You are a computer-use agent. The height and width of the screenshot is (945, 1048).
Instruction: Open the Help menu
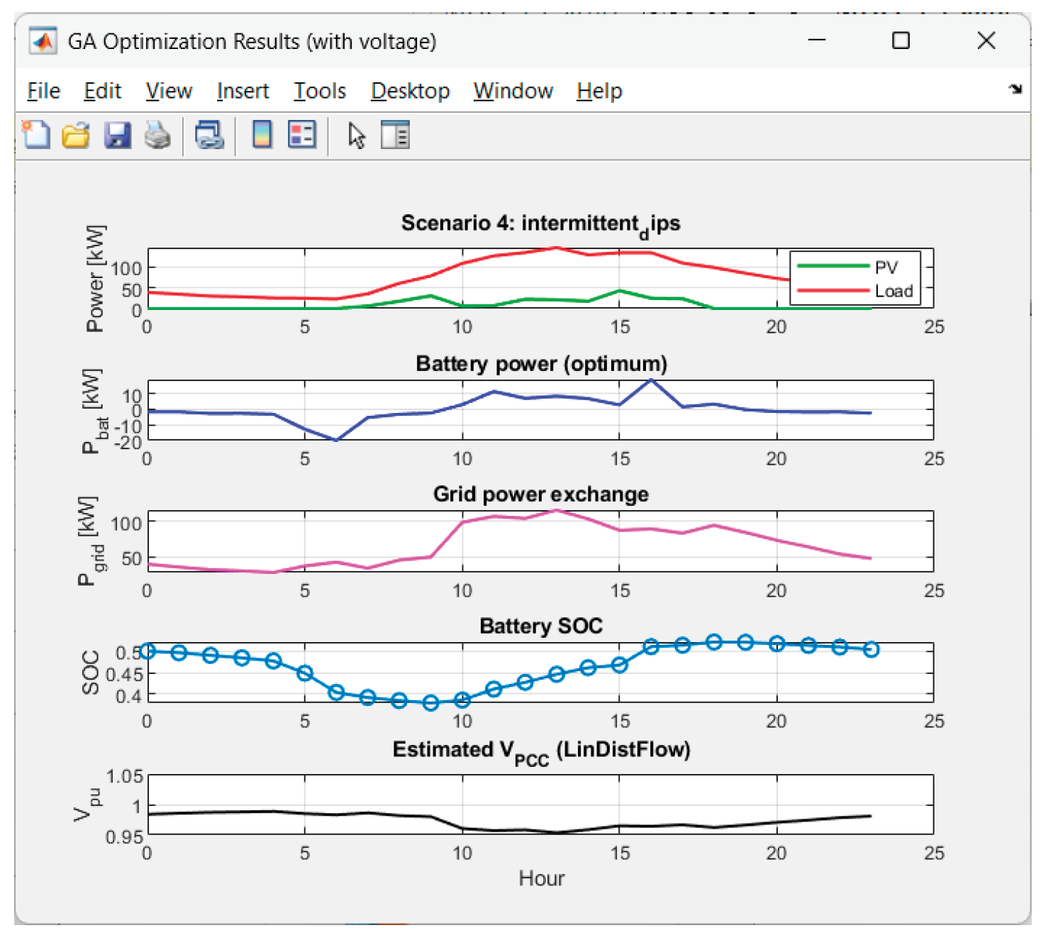coord(598,91)
